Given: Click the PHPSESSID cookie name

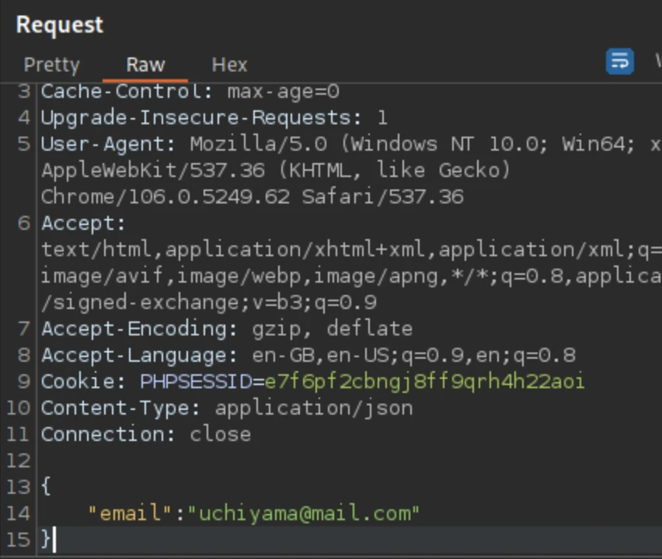Looking at the screenshot, I should point(197,382).
